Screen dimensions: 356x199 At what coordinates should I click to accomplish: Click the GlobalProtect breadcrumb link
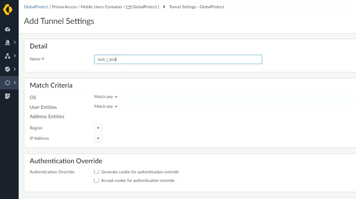tap(36, 7)
